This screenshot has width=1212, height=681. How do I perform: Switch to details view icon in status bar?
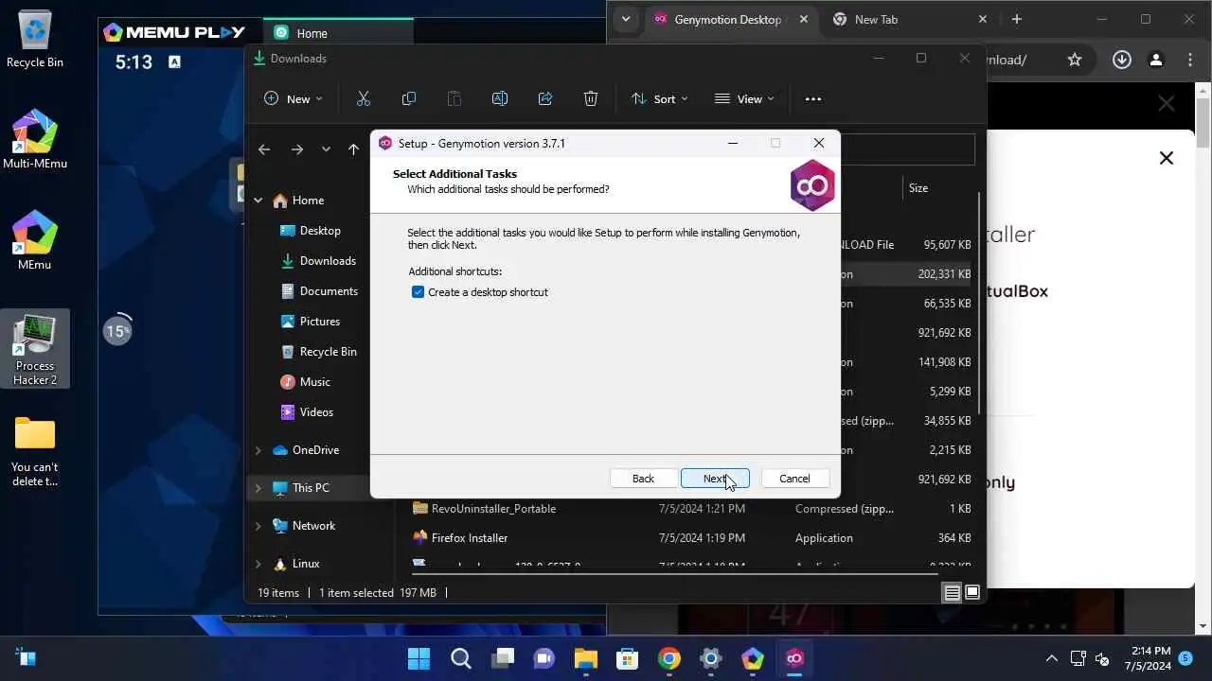pyautogui.click(x=952, y=593)
